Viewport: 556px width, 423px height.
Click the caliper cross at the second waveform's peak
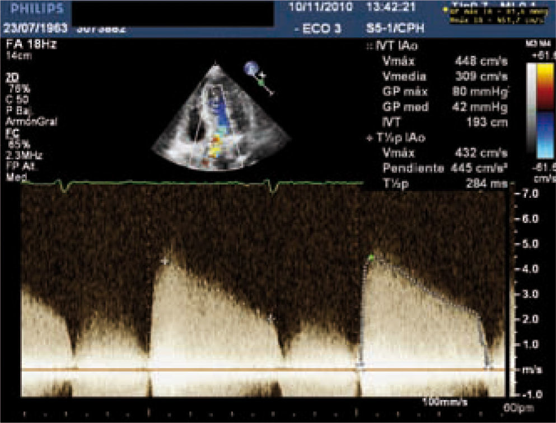click(x=164, y=261)
